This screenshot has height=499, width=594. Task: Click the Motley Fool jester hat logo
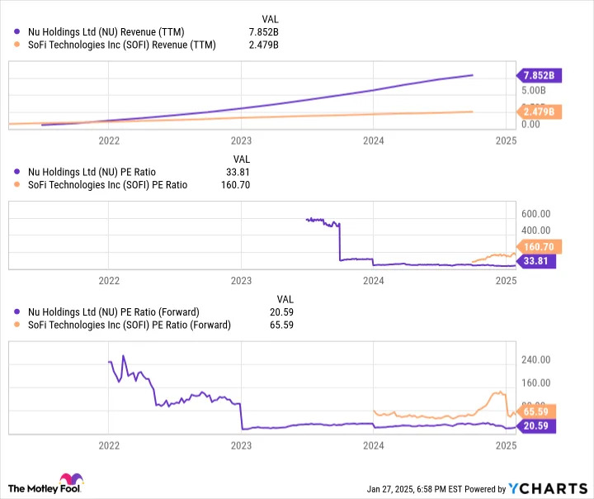click(71, 479)
